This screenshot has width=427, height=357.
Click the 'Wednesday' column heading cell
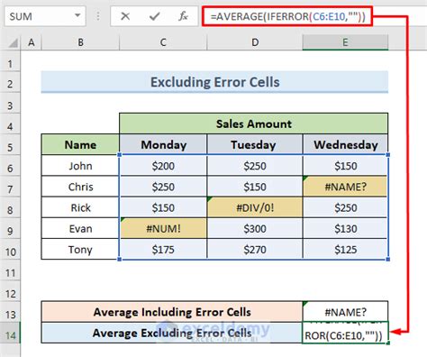coord(345,145)
